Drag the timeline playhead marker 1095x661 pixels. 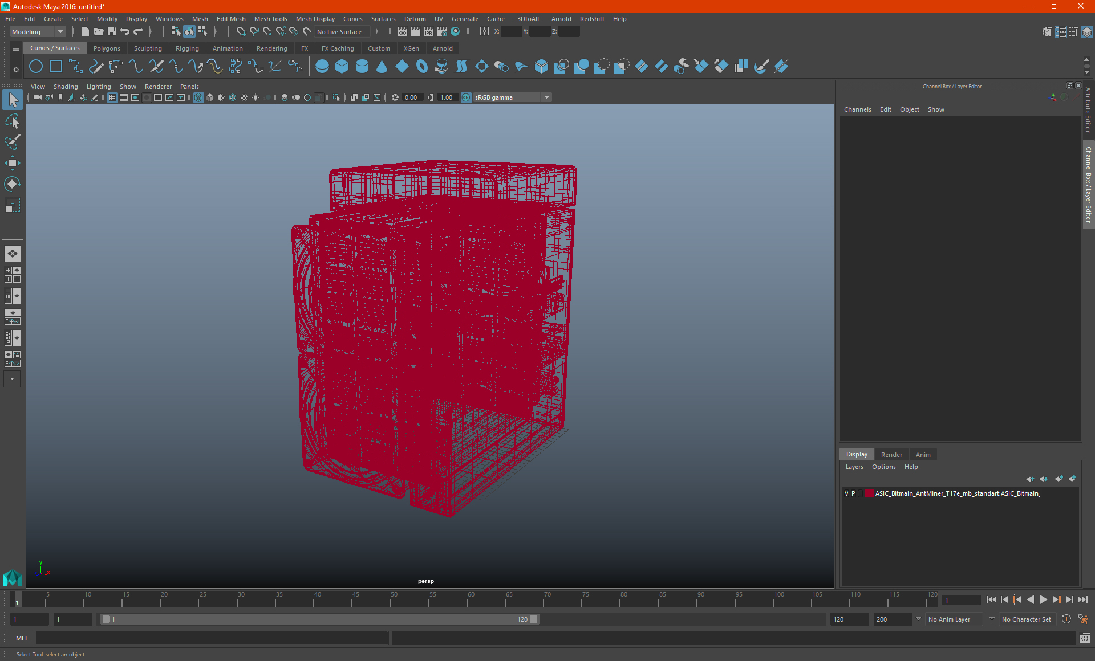click(x=17, y=600)
